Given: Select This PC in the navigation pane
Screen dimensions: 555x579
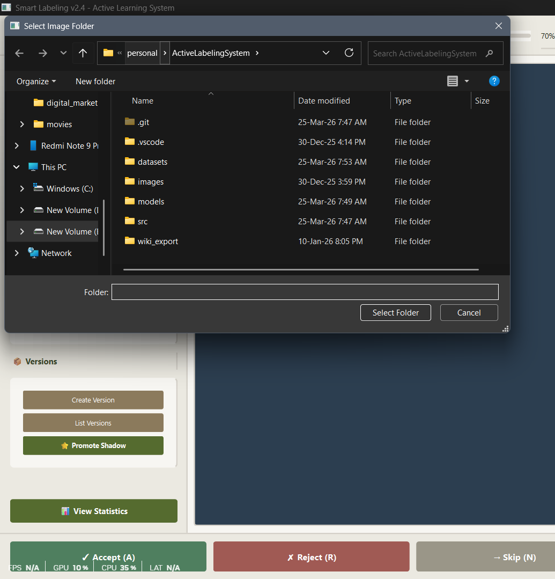Looking at the screenshot, I should pyautogui.click(x=48, y=167).
